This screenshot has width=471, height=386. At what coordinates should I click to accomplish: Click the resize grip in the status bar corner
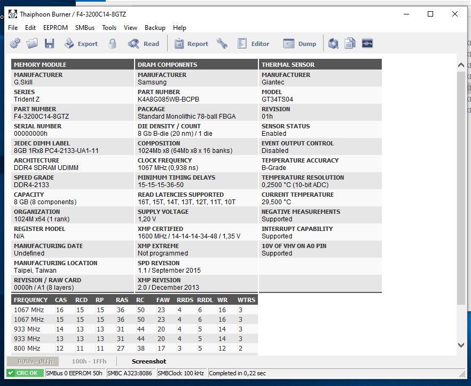462,374
